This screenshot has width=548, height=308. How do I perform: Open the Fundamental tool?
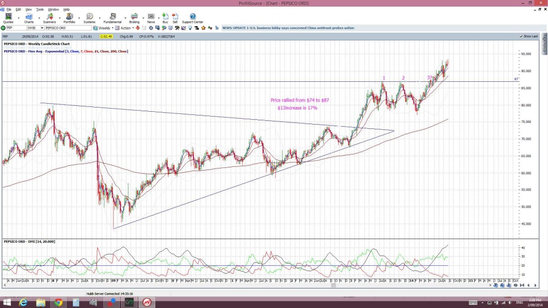tap(112, 18)
